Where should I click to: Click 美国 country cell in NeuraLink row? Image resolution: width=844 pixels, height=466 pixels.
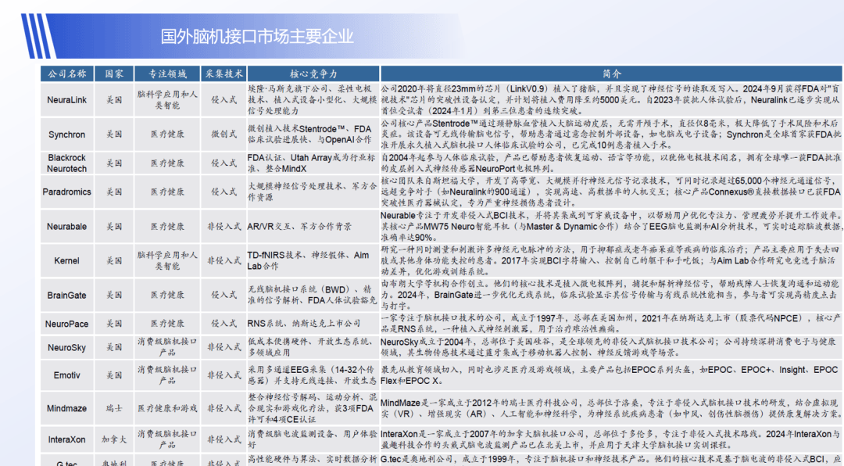tap(114, 99)
